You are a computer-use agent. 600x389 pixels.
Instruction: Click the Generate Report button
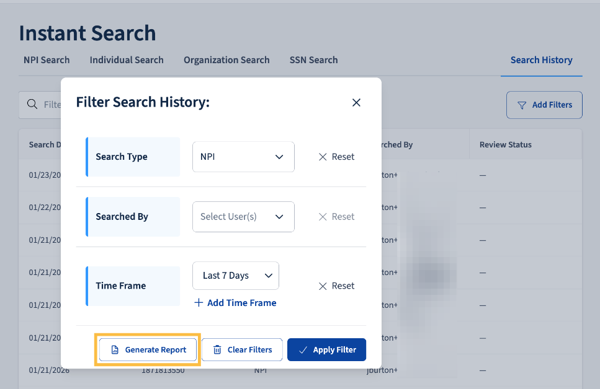(x=148, y=349)
